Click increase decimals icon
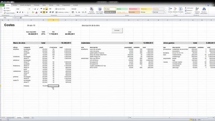Viewport: 215px width, 121px height. click(x=83, y=12)
